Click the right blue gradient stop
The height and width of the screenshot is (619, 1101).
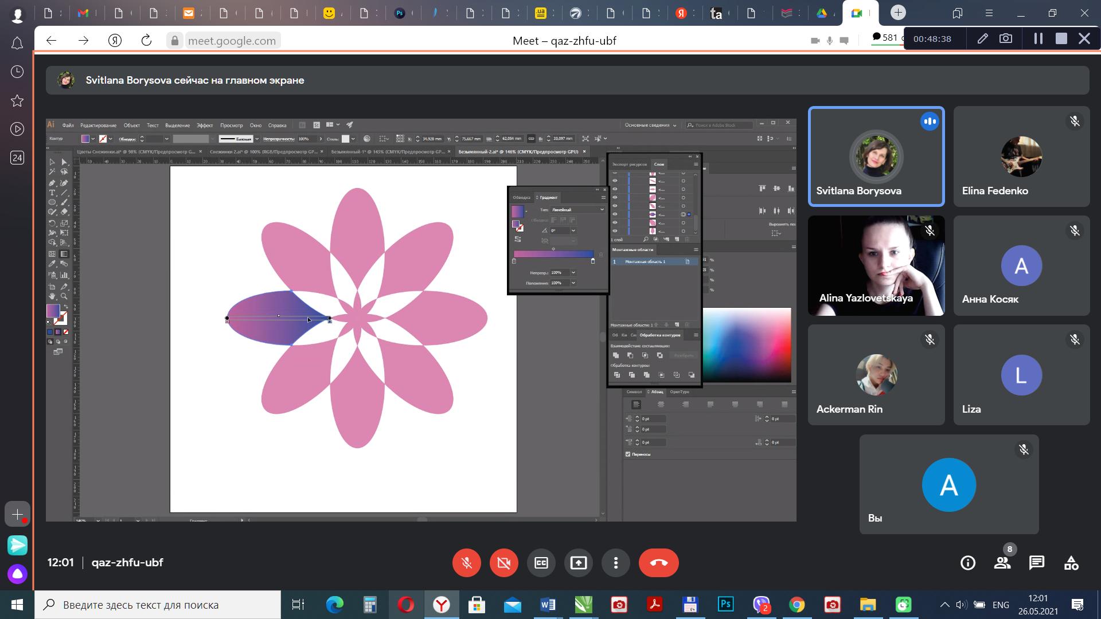[x=593, y=261]
